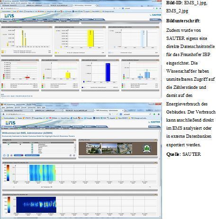Click SAUTER logo in welcome page window
The image size is (216, 219).
pyautogui.click(x=154, y=122)
